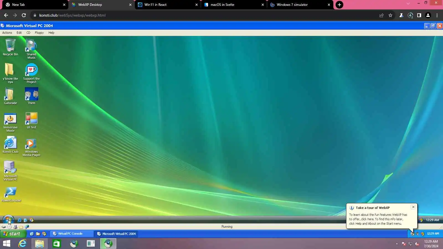Expand the tab search chevron
The image size is (443, 249).
click(x=408, y=4)
